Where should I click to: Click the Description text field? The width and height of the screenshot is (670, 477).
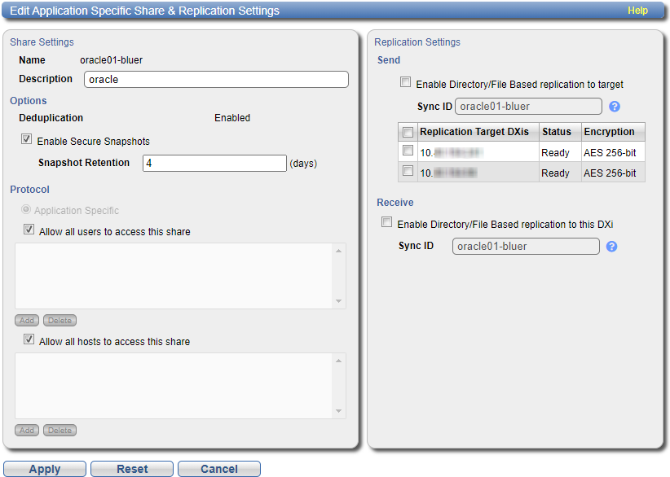tap(216, 80)
